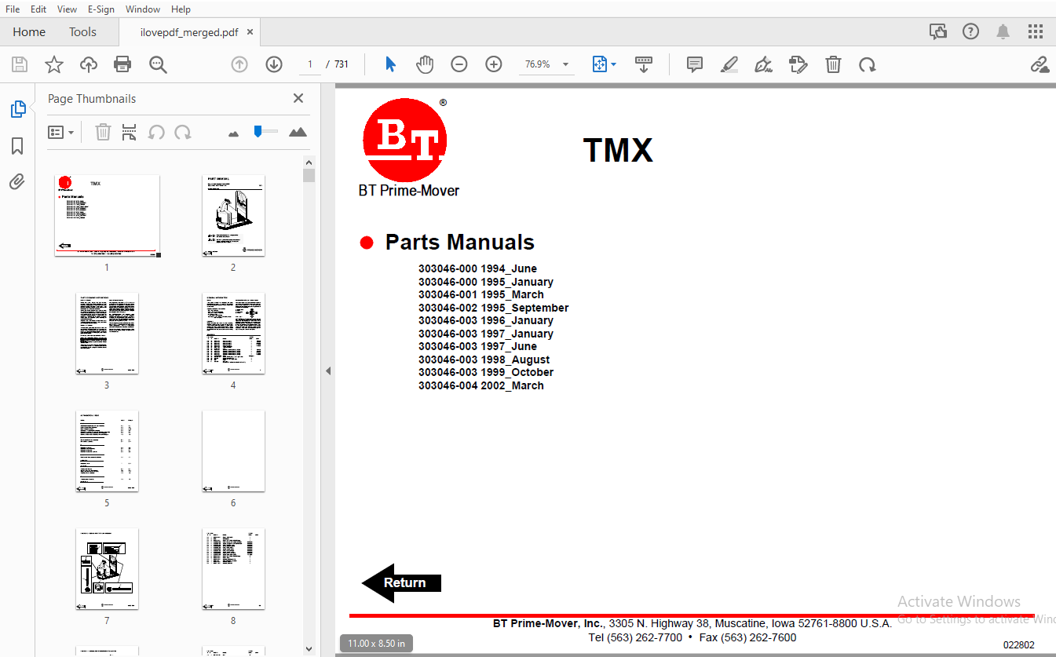This screenshot has height=657, width=1056.
Task: Open the Window menu
Action: (143, 9)
